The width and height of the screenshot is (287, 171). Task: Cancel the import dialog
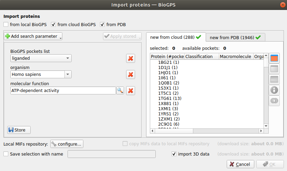240,164
